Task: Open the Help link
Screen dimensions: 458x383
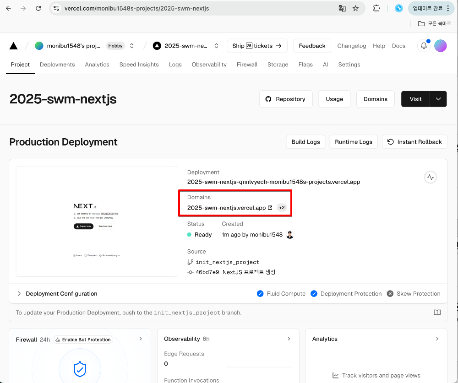Action: [379, 46]
